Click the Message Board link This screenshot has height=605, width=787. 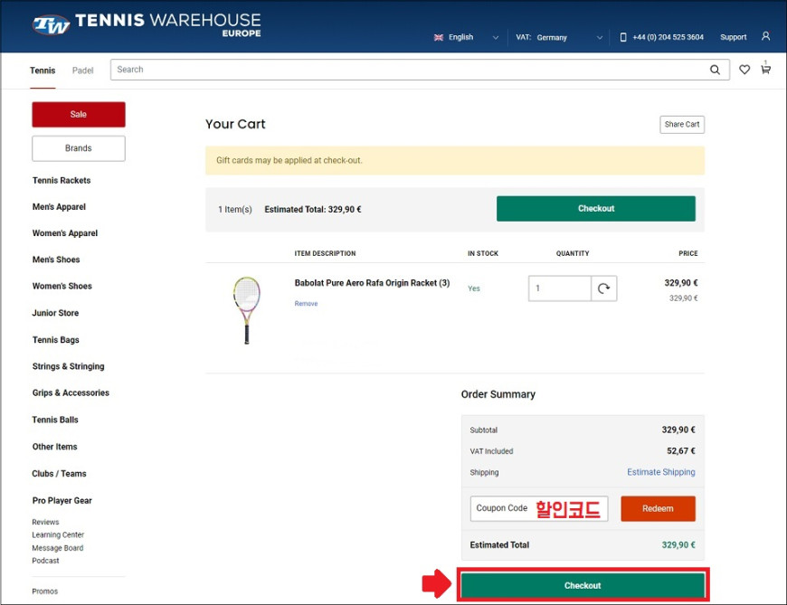point(58,548)
